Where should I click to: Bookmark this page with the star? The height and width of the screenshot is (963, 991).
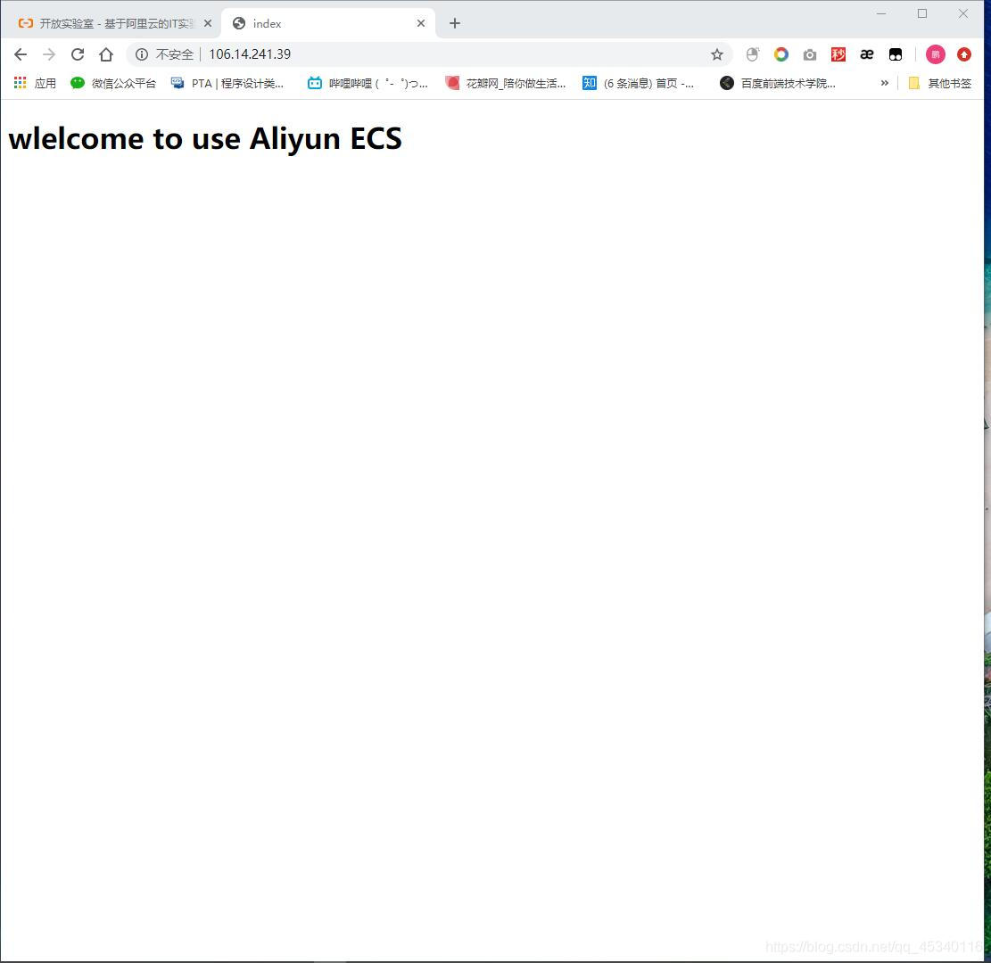point(716,54)
